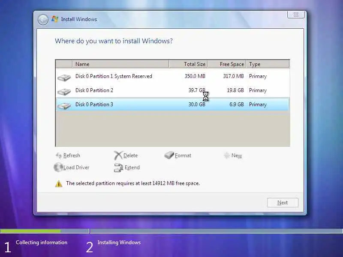
Task: Click the Delete X icon
Action: tap(118, 155)
